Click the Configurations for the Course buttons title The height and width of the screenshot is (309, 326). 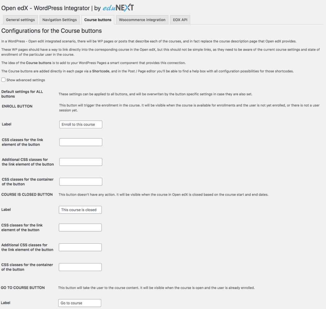52,31
